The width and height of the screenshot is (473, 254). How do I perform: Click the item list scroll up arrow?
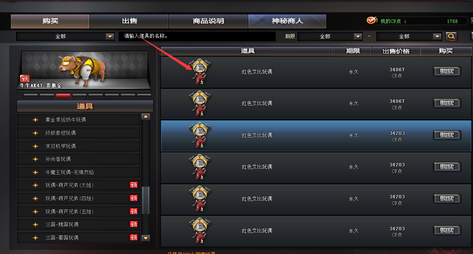(x=146, y=116)
